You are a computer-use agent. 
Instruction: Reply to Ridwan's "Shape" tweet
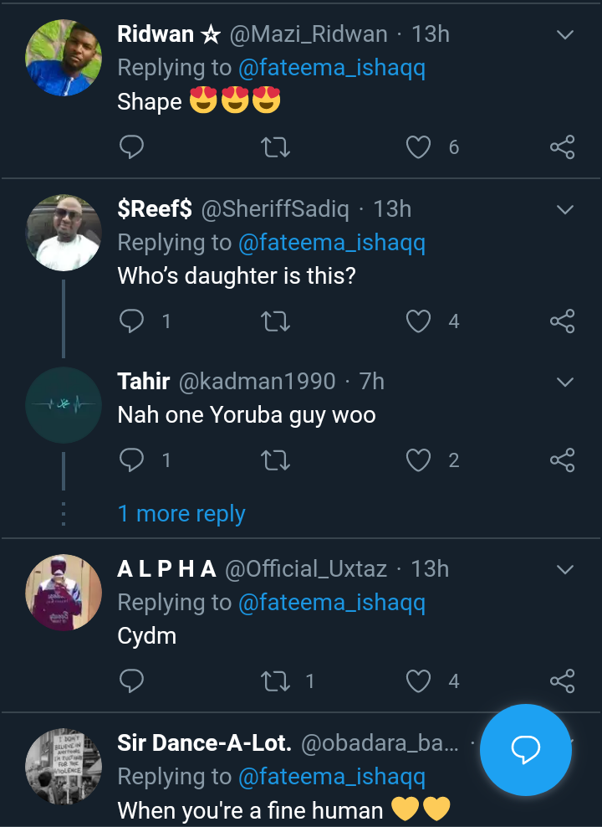(131, 148)
